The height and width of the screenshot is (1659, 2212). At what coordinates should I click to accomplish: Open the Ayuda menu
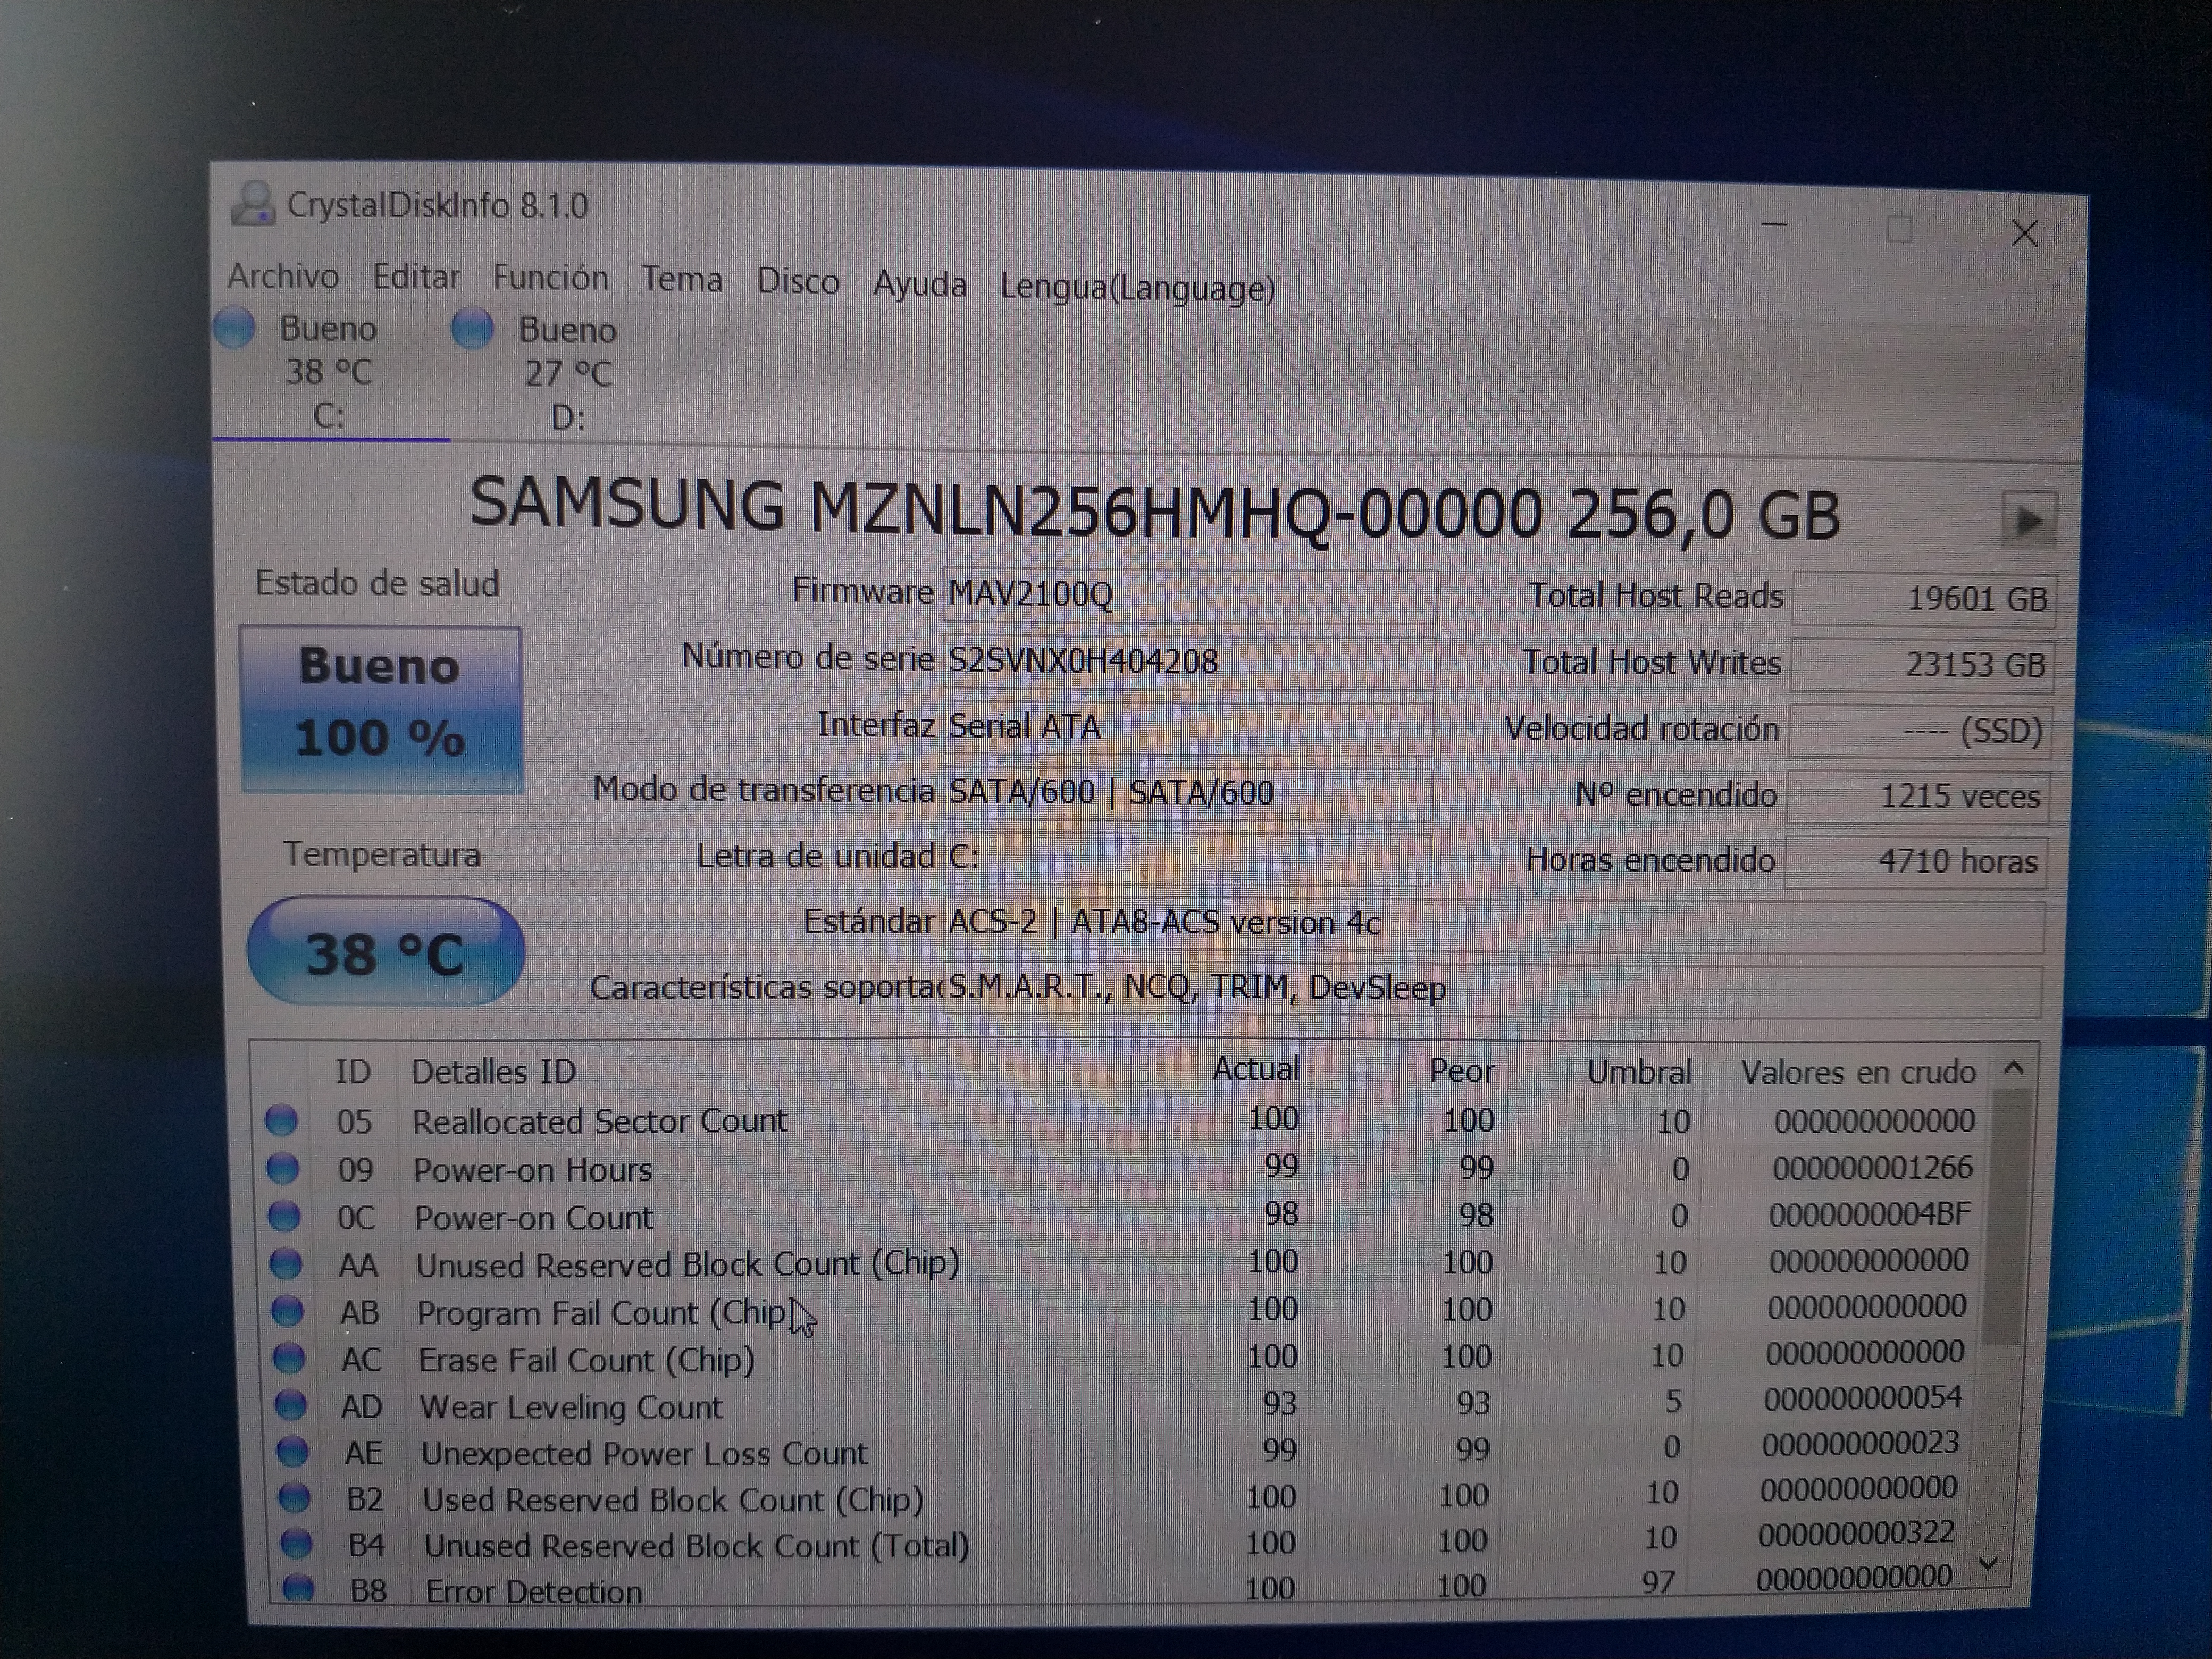(x=919, y=284)
